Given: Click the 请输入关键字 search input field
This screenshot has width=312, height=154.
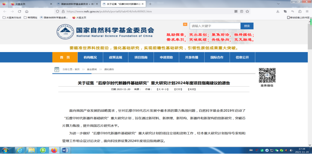Looking at the screenshot, I should 214,26.
